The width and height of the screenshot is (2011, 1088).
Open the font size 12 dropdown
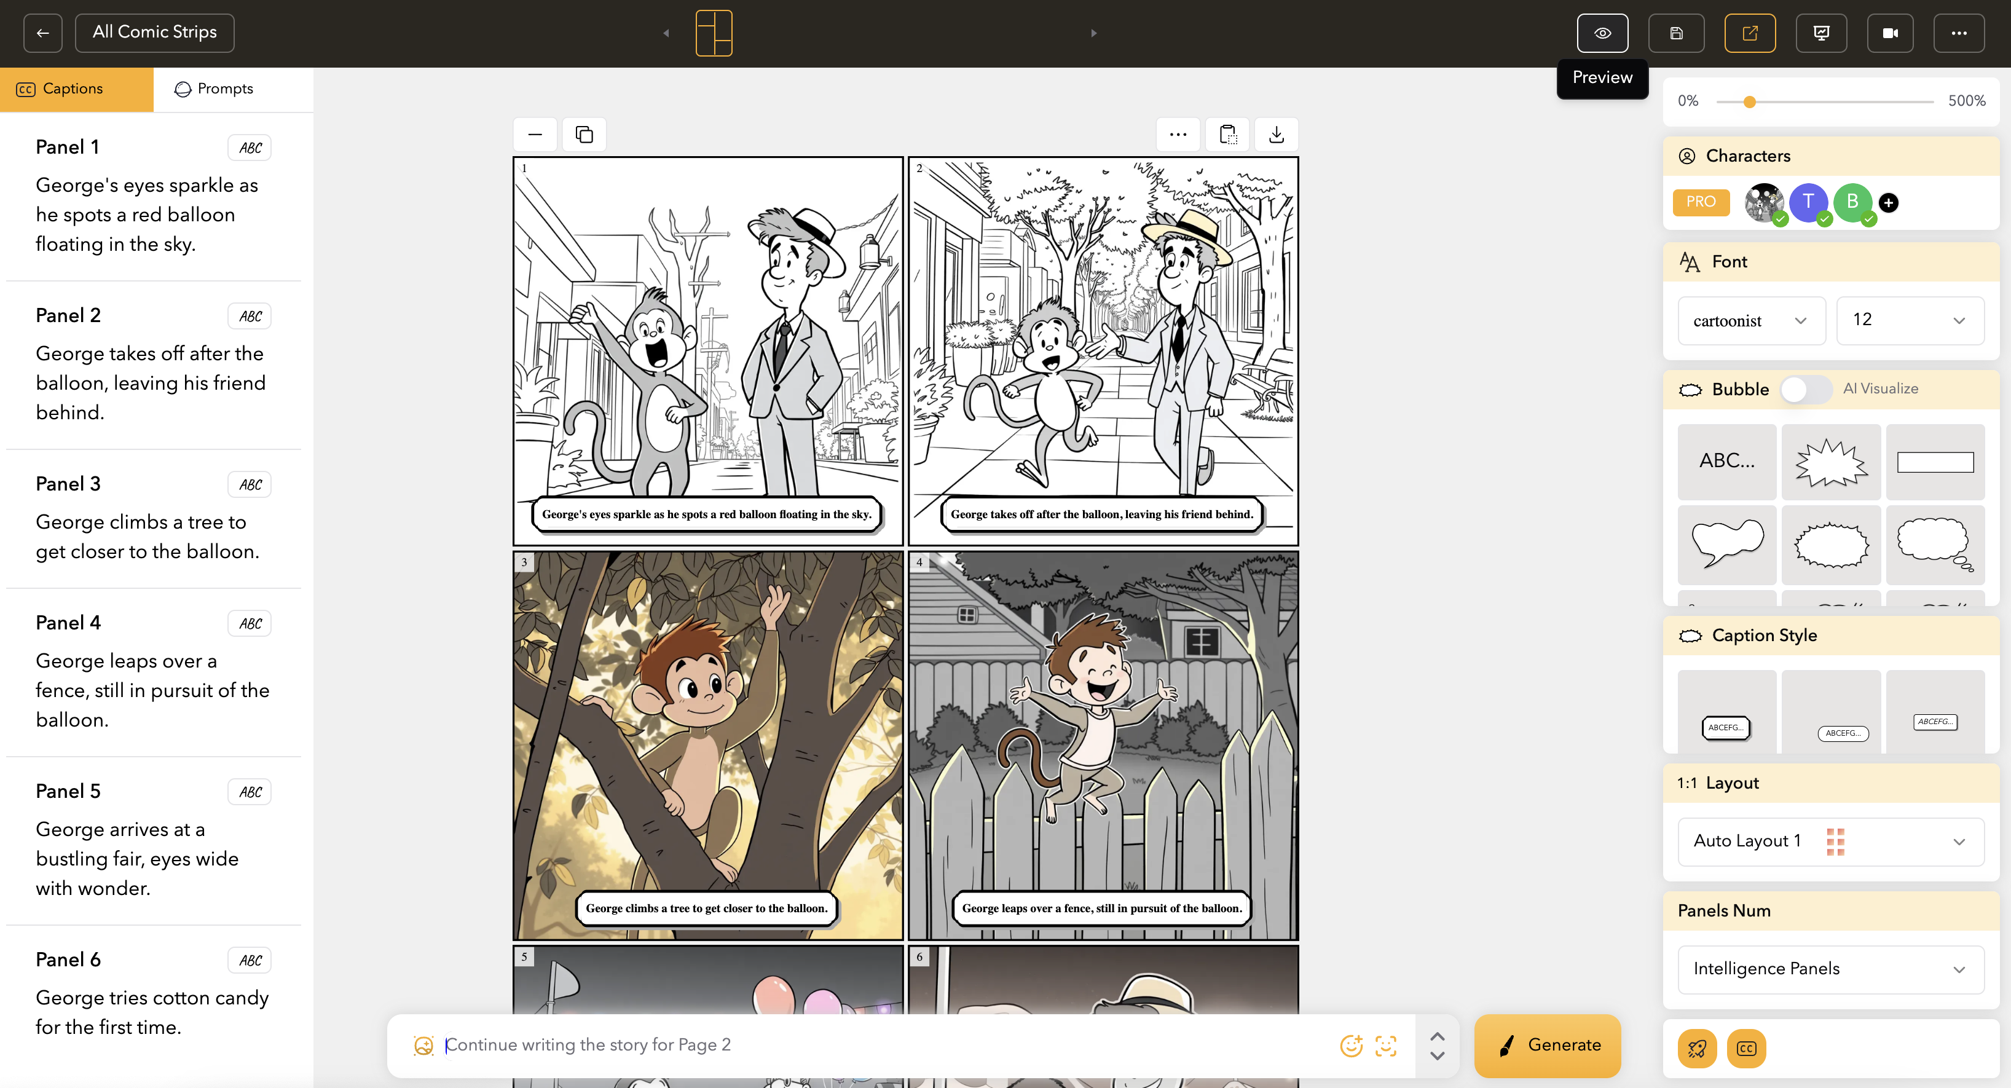coord(1910,320)
